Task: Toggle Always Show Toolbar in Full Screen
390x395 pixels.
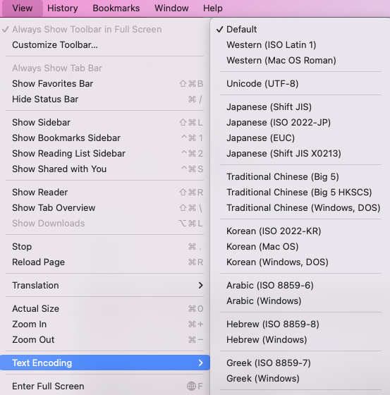Action: click(105, 30)
